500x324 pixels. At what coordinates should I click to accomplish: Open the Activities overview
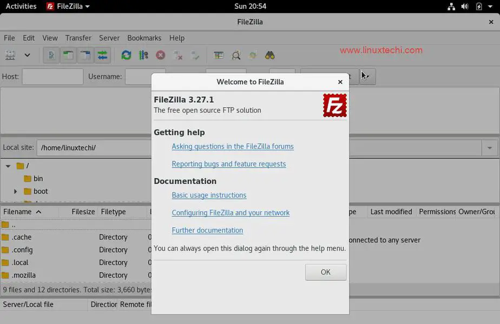pos(21,6)
